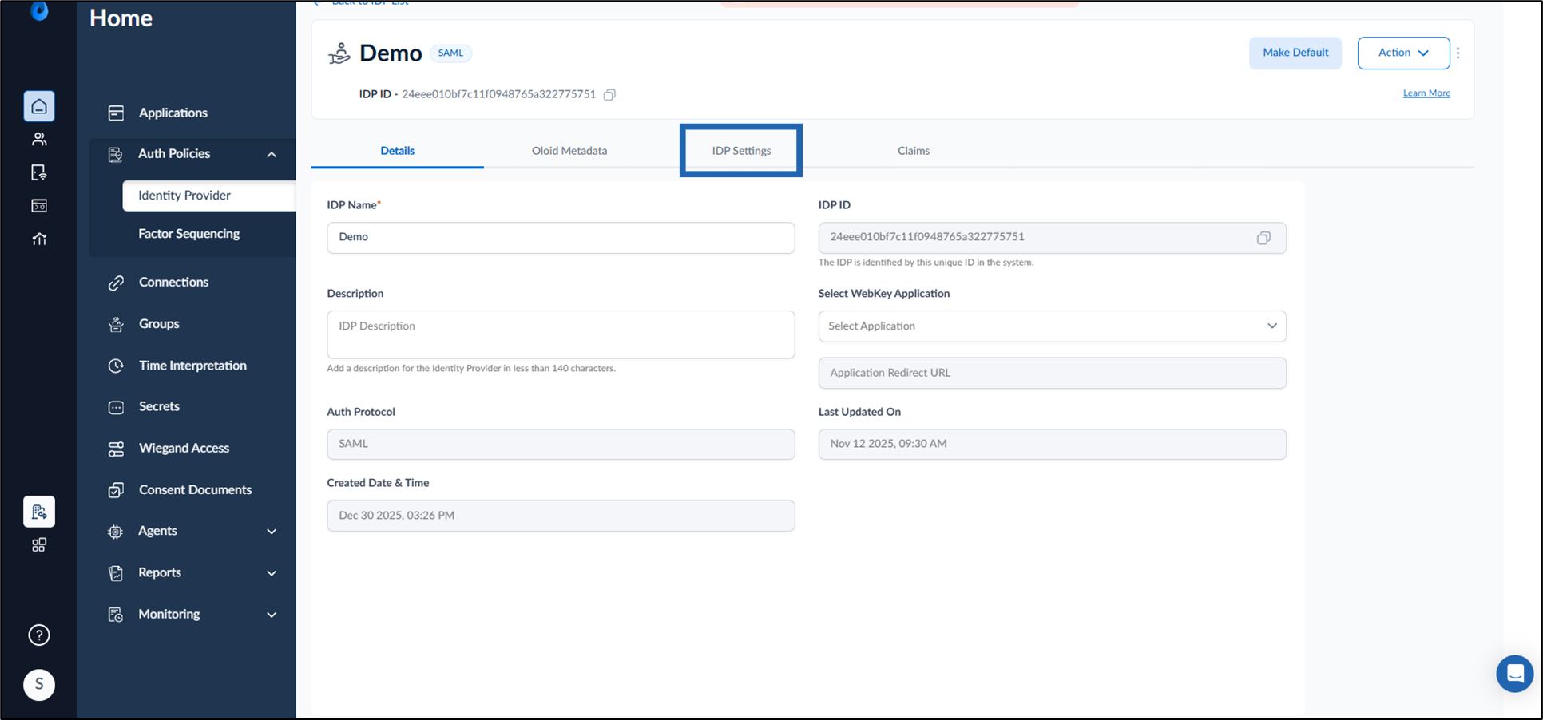This screenshot has height=720, width=1543.
Task: Click the IDP Description text area
Action: 561,334
